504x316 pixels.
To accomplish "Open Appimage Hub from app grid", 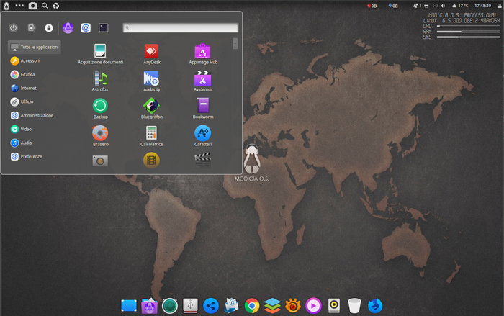I will point(202,52).
